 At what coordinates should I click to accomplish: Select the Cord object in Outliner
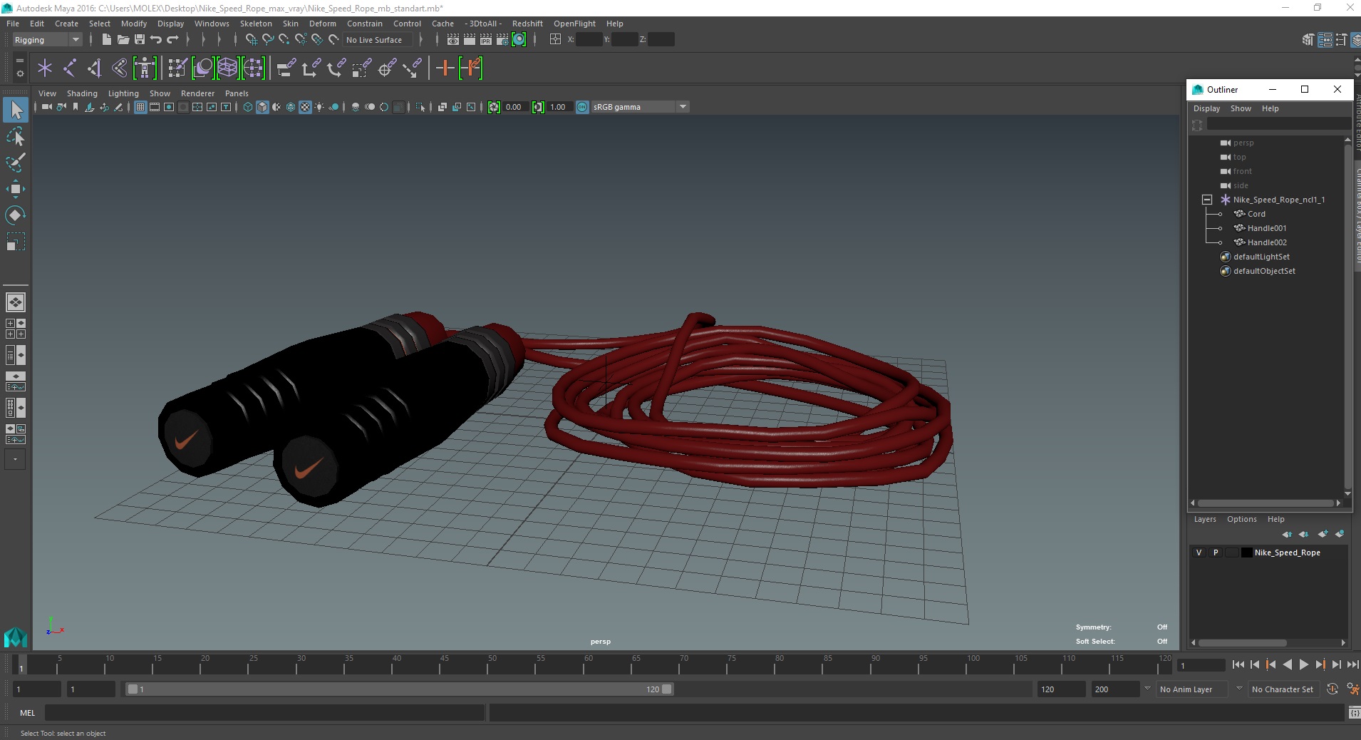tap(1256, 214)
